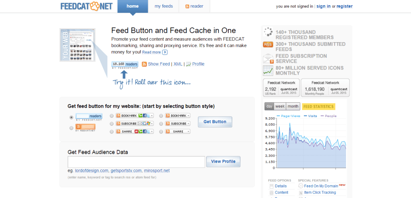
Task: Open the Profile link
Action: (x=198, y=64)
